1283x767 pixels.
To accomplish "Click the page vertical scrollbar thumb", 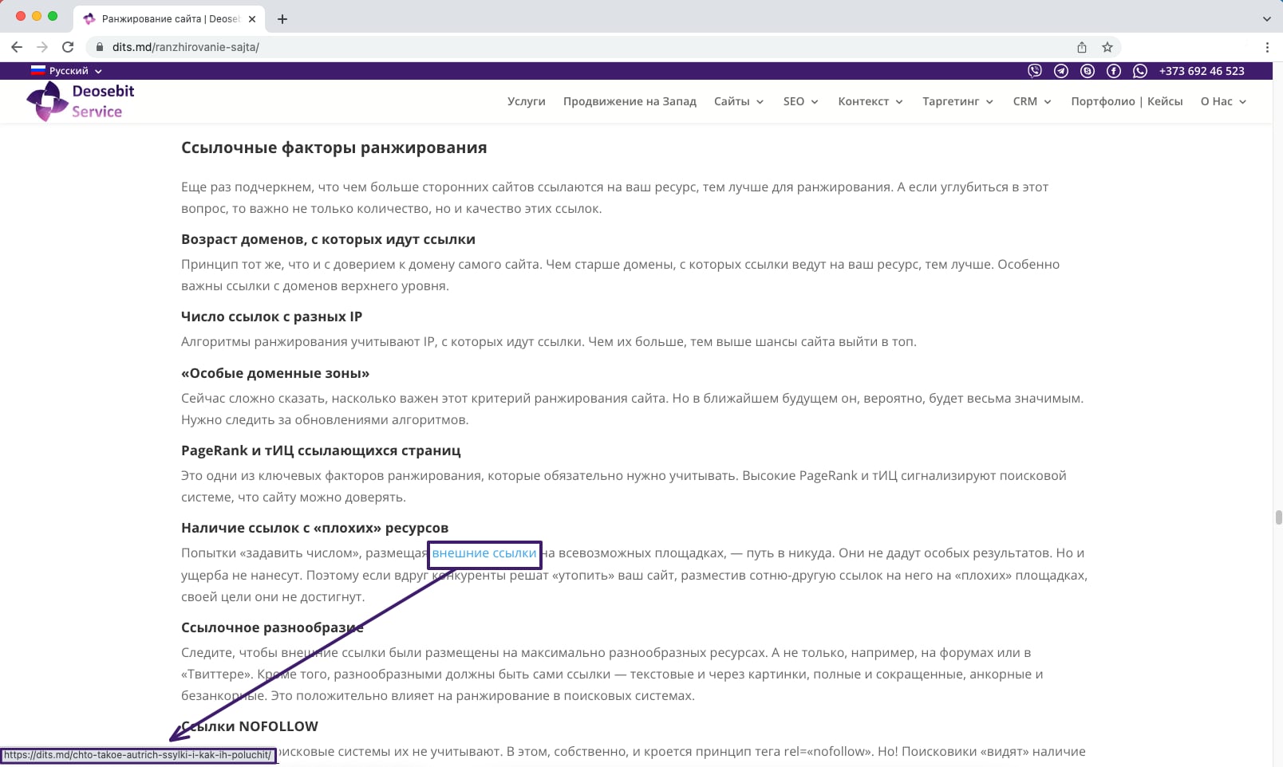I will pos(1278,517).
